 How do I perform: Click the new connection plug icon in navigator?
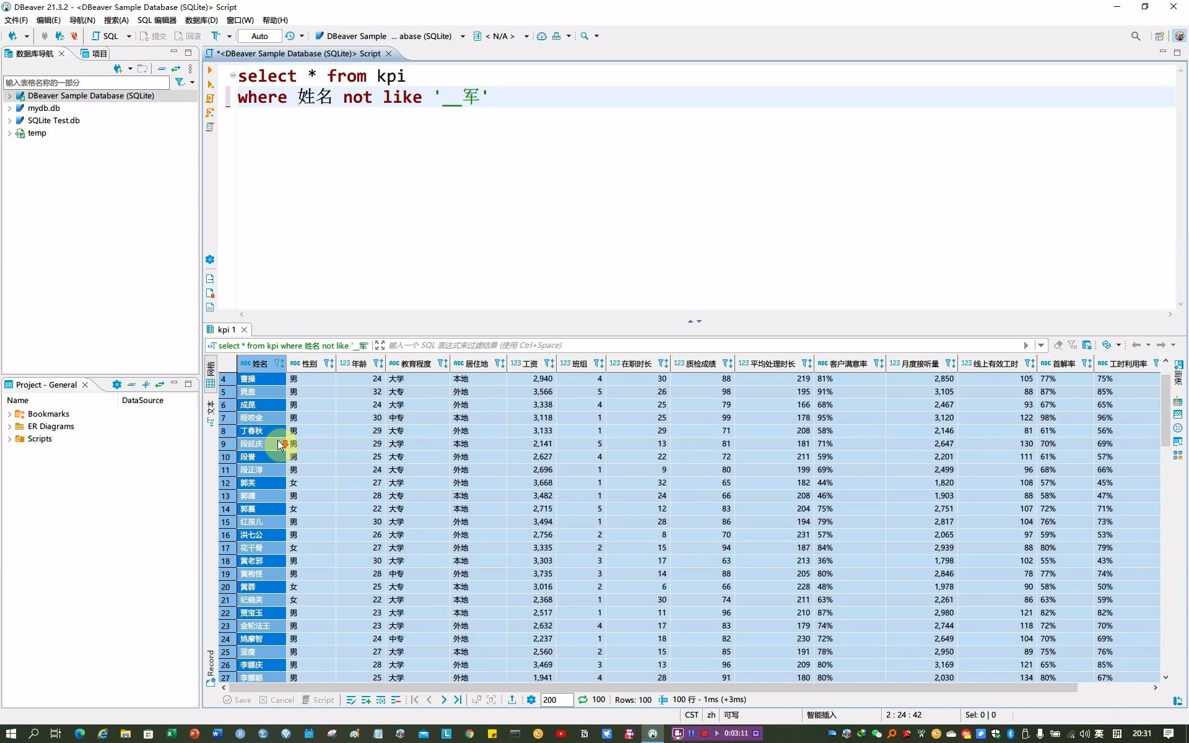click(118, 69)
